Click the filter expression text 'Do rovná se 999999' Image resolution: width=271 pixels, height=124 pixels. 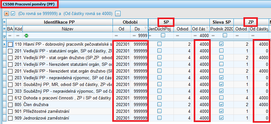pos(38,14)
